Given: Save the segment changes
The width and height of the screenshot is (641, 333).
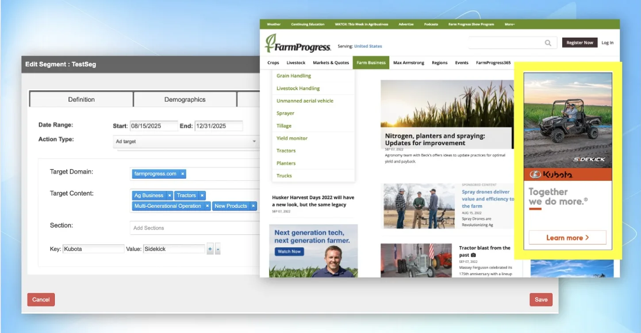Looking at the screenshot, I should 541,299.
